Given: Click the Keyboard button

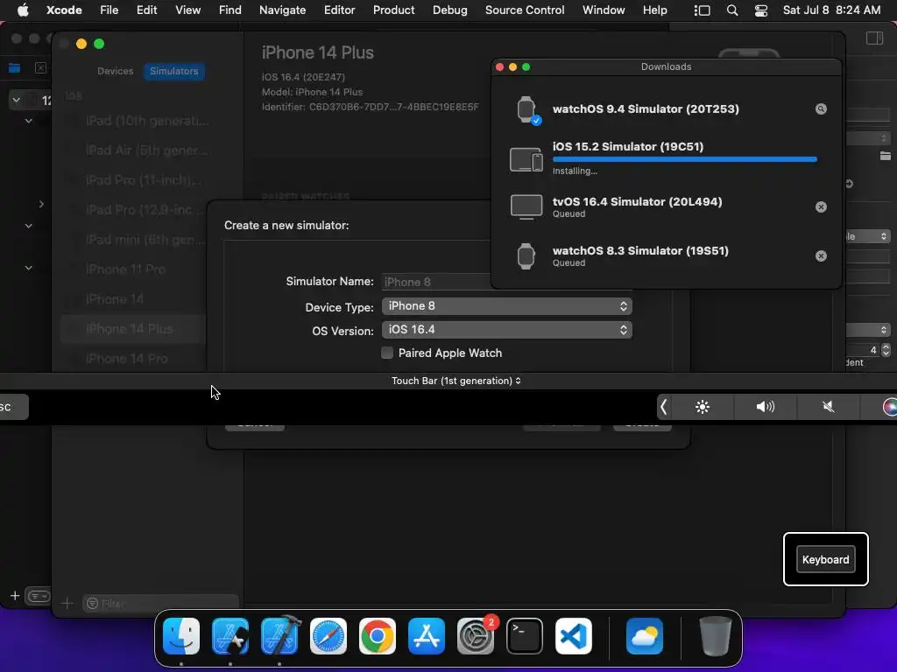Looking at the screenshot, I should click(825, 559).
